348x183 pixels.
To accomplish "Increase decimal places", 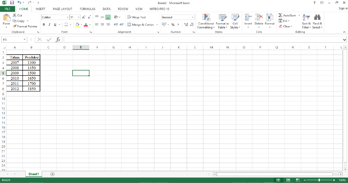I will coord(186,24).
